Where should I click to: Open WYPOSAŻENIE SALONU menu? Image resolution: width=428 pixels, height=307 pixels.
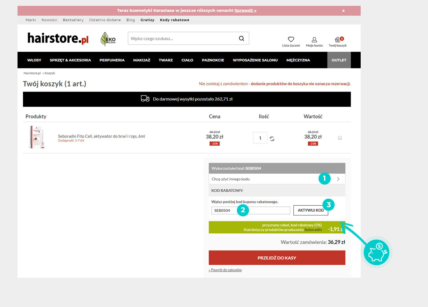255,60
